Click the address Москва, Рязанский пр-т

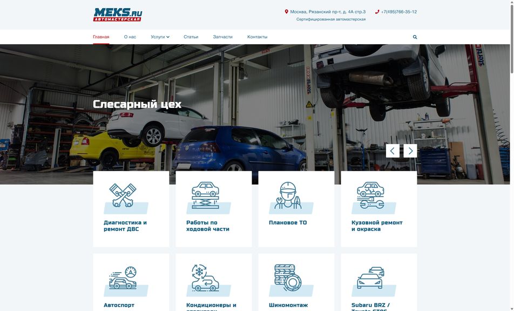click(328, 12)
